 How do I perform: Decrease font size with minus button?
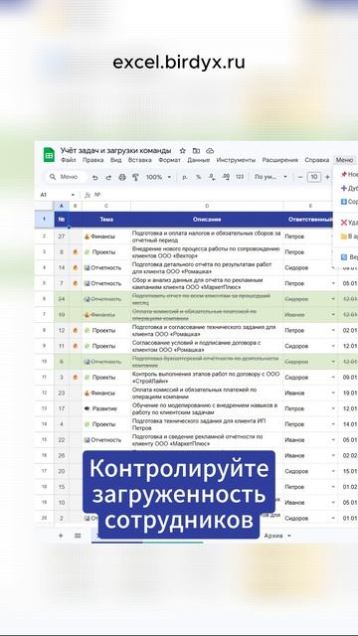[x=300, y=177]
